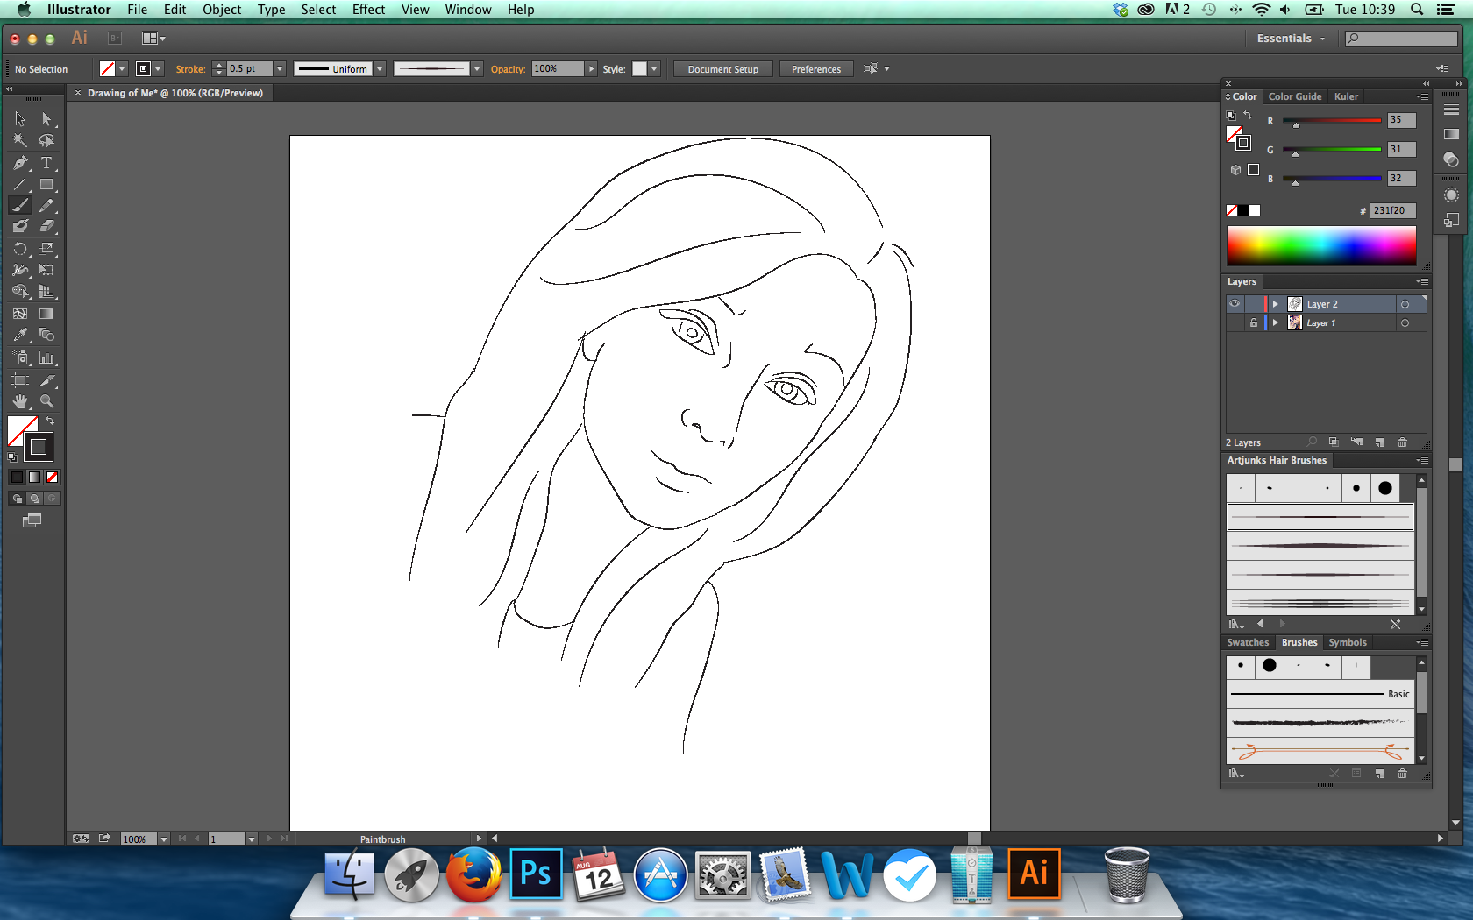This screenshot has width=1473, height=920.
Task: Open the Uniform width profile dropdown
Action: point(380,69)
